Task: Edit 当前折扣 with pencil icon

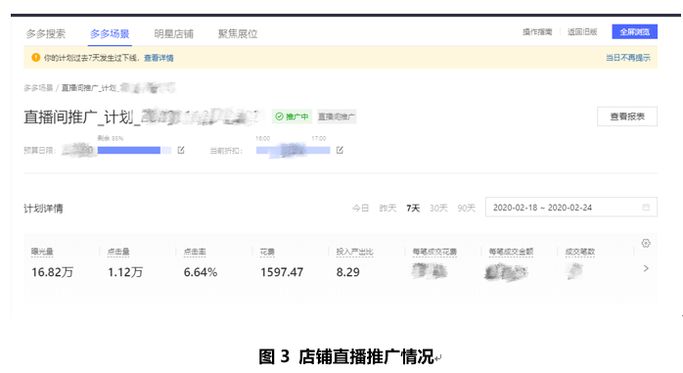Action: click(x=340, y=150)
